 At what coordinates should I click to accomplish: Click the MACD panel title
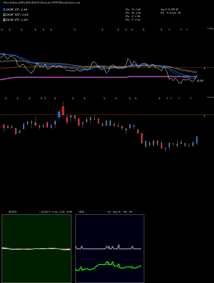(13, 212)
